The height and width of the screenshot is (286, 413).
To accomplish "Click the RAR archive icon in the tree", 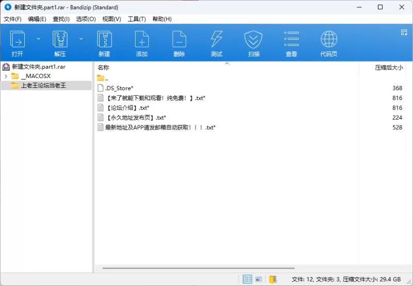I will (x=6, y=67).
